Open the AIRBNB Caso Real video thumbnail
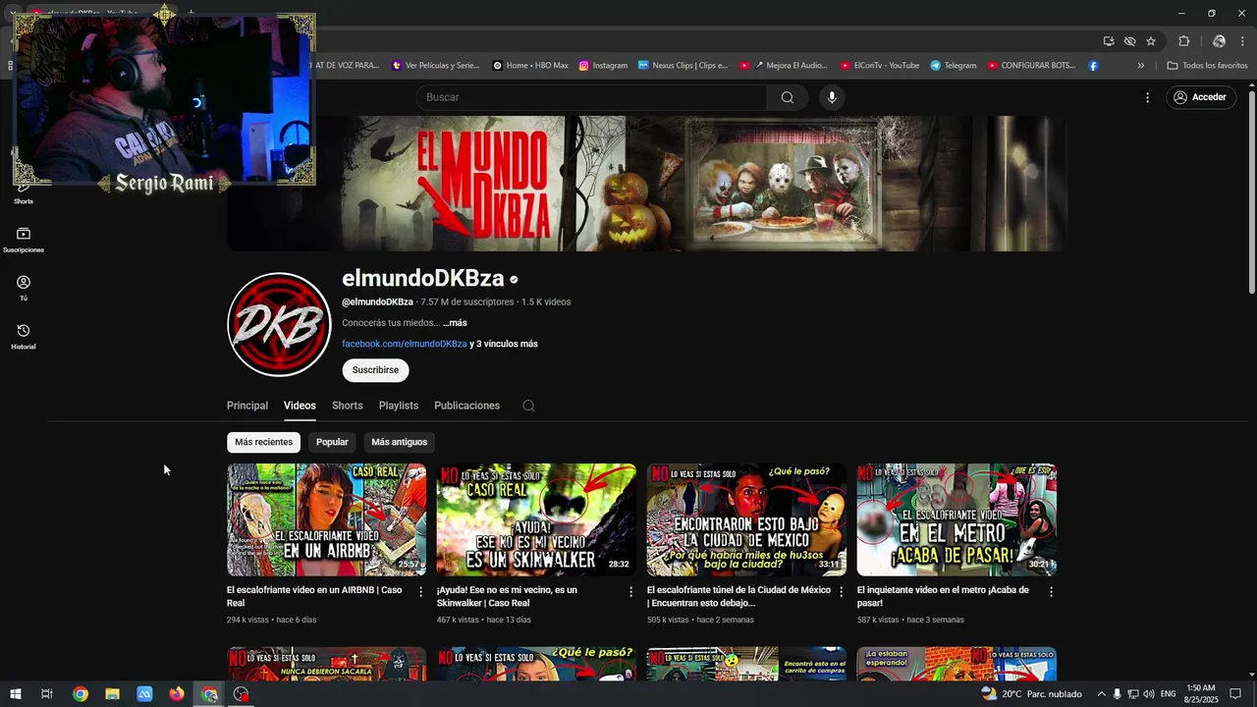 click(327, 519)
